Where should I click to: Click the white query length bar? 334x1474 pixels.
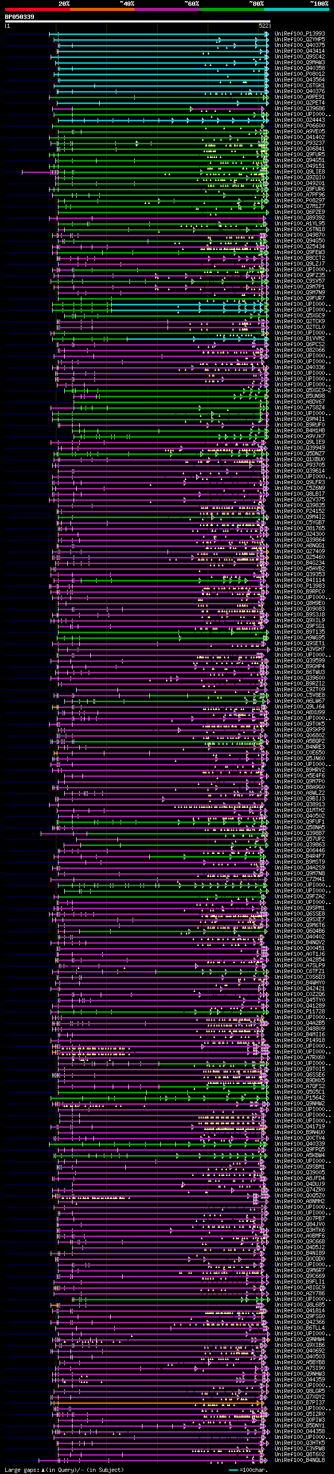click(x=138, y=22)
